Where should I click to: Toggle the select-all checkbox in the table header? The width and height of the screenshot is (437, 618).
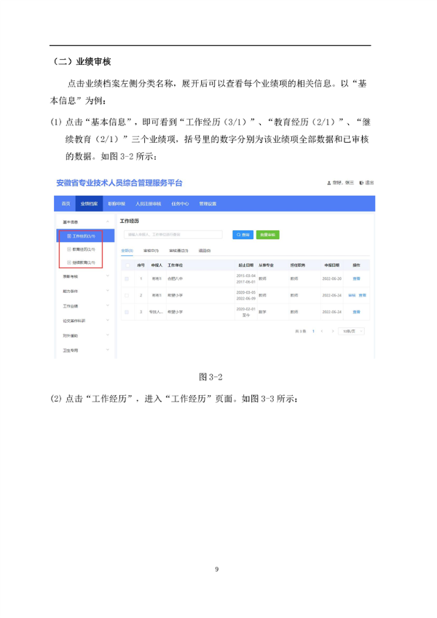pyautogui.click(x=127, y=265)
